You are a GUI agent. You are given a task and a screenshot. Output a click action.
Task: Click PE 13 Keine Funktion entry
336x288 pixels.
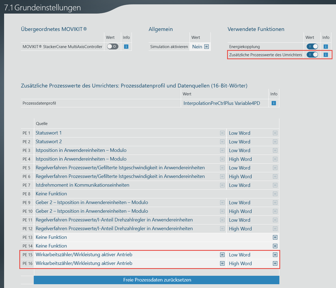(51, 237)
